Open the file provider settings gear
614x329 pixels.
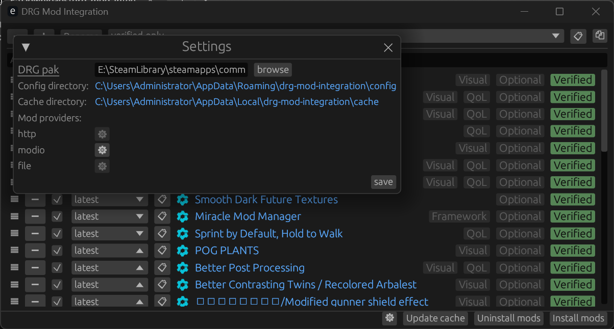pyautogui.click(x=102, y=166)
